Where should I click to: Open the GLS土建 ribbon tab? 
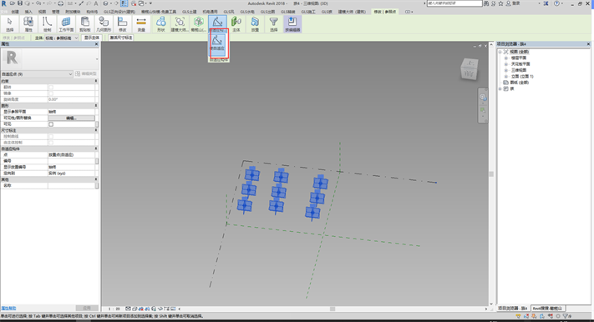190,12
